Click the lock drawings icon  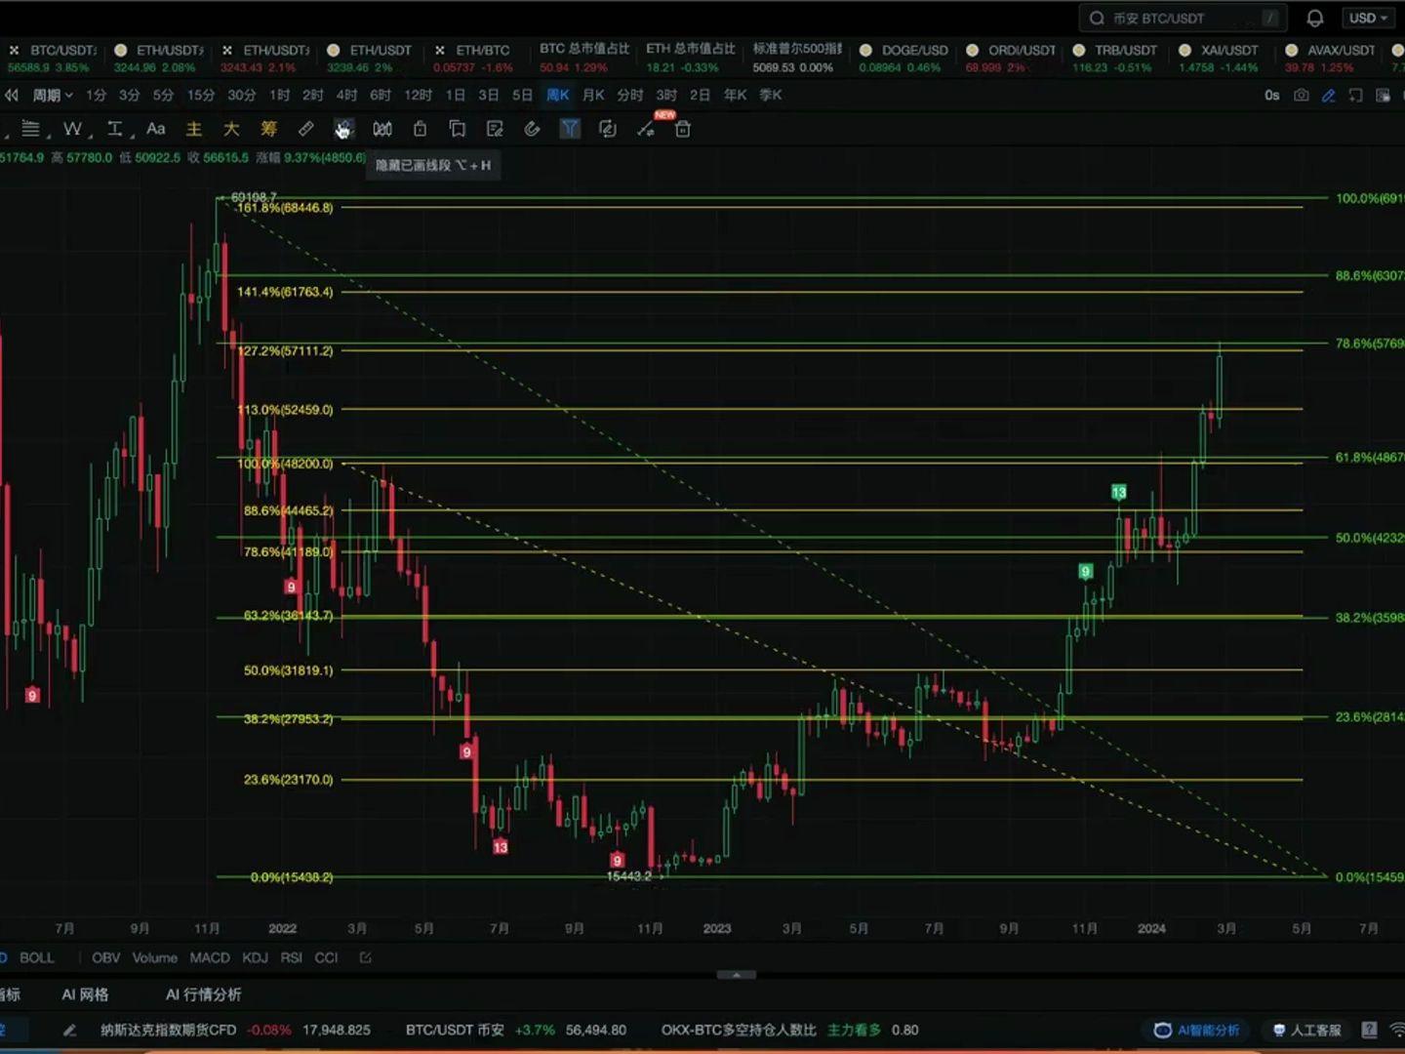(420, 129)
